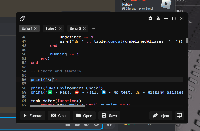Click the table.concat warn line
This screenshot has width=200, height=131.
[121, 41]
